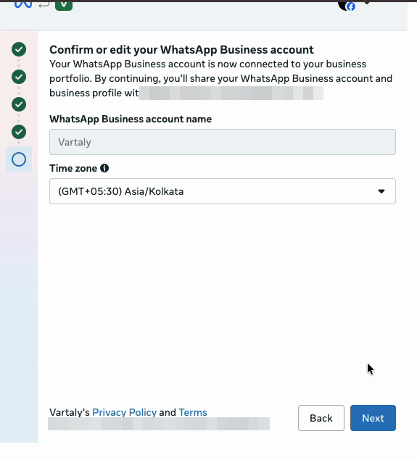Viewport: 417px width, 460px height.
Task: Click the Meta logo in the header
Action: [23, 4]
